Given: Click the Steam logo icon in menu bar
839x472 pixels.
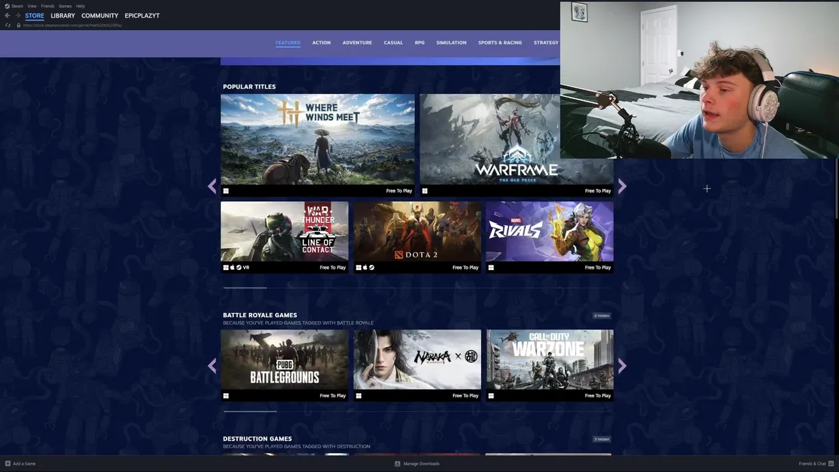Looking at the screenshot, I should point(7,6).
